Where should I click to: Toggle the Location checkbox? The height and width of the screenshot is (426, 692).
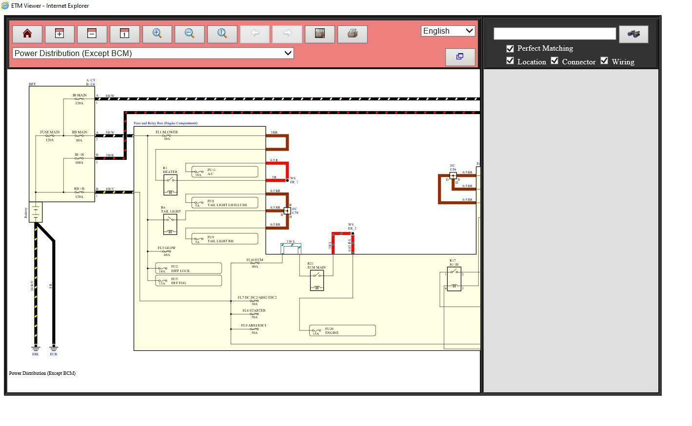pos(510,61)
